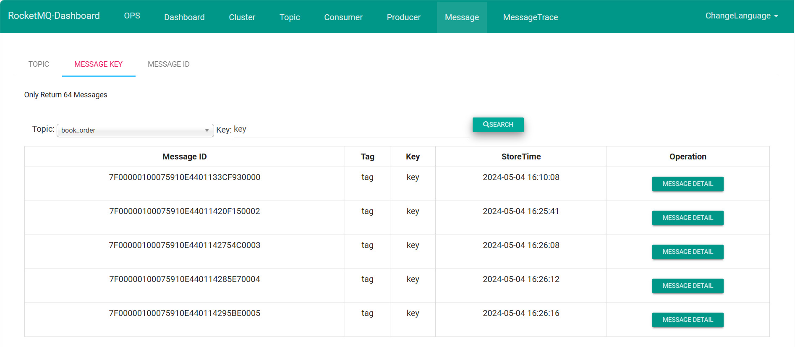Open message detail for 16:26:12 row
Screen dimensions: 795x347
pyautogui.click(x=687, y=286)
